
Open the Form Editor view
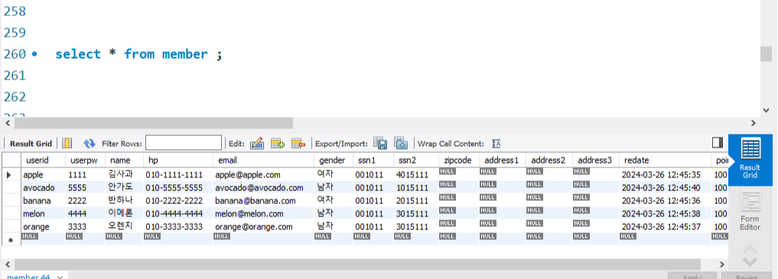click(750, 211)
